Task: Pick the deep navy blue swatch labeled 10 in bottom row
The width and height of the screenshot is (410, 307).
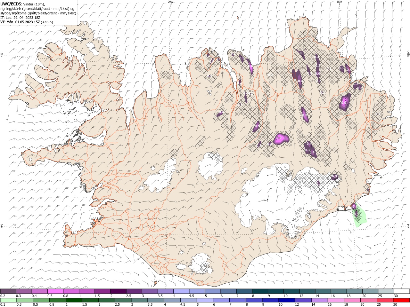Action: tap(286, 300)
